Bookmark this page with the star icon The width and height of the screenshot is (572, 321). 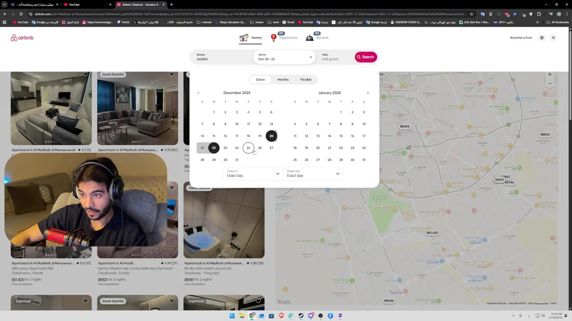point(471,14)
